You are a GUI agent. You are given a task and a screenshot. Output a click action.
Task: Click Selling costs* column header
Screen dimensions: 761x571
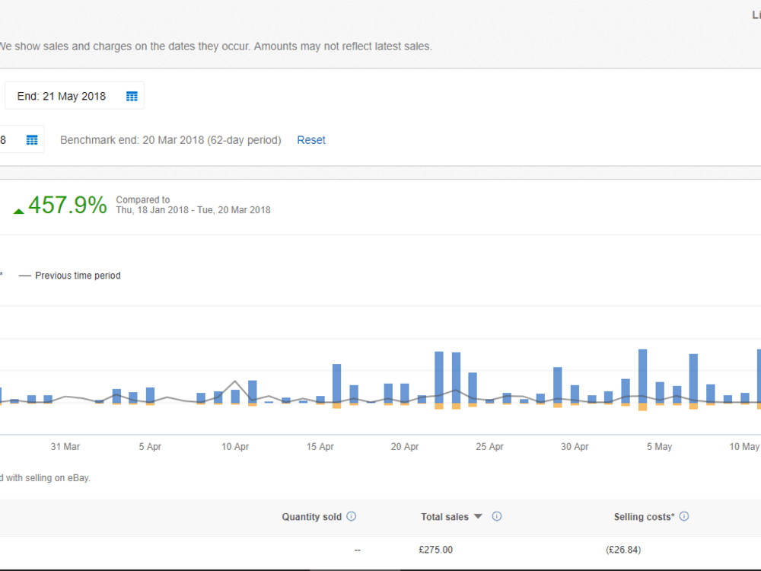point(644,517)
